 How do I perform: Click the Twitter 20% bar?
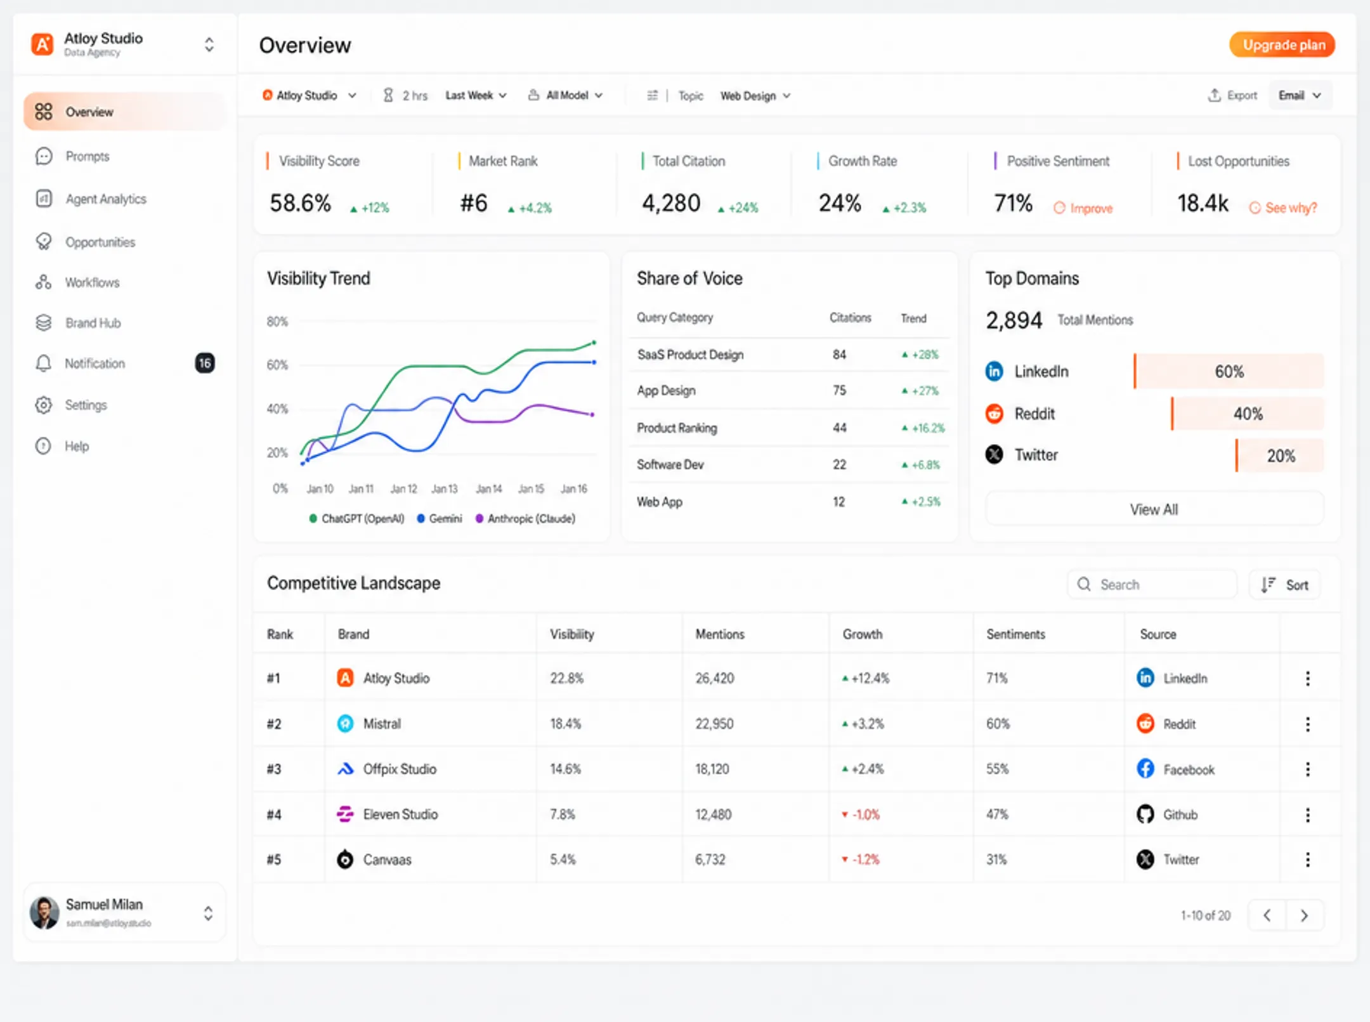click(x=1280, y=455)
